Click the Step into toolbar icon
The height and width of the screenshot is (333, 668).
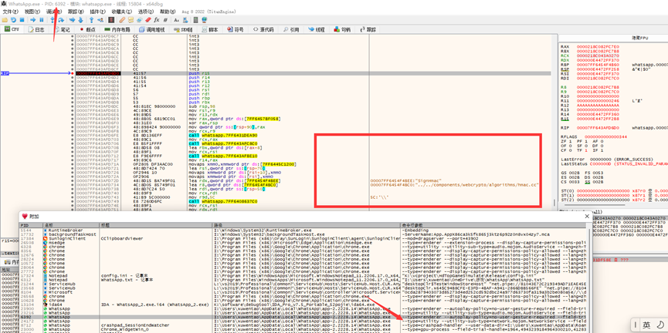(53, 20)
